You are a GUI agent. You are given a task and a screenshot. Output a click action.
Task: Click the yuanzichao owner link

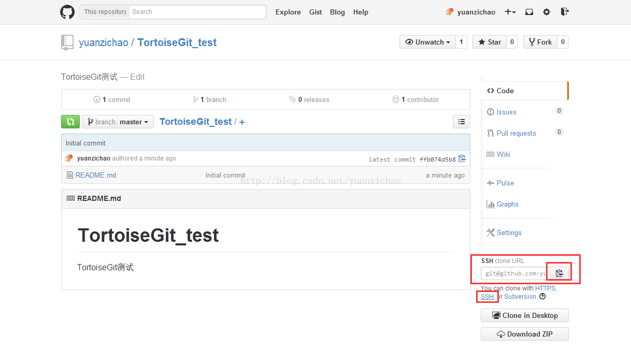(x=104, y=42)
